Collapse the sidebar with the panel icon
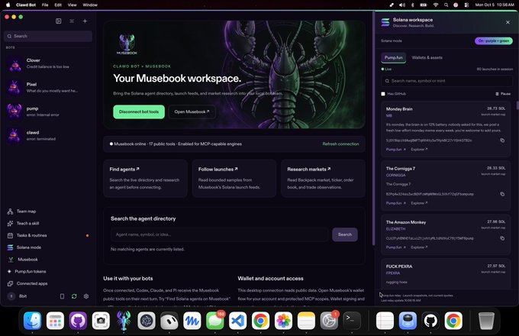 pyautogui.click(x=59, y=21)
